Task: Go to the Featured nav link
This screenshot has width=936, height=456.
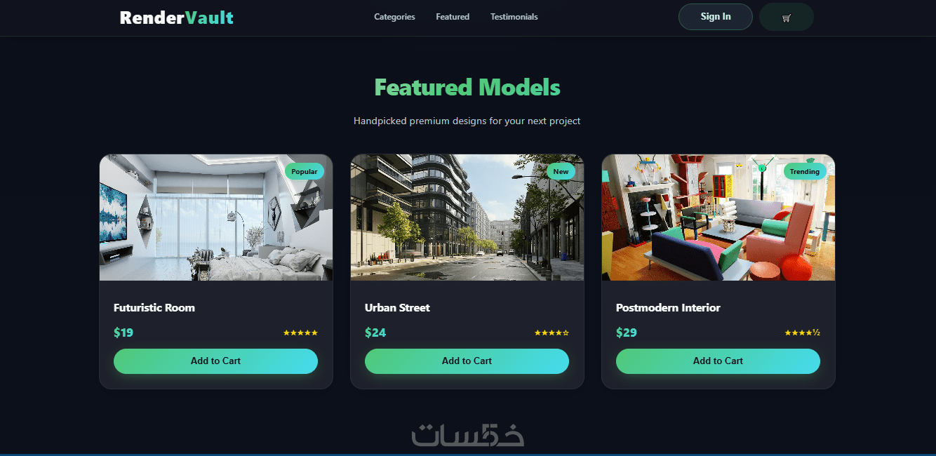Action: (453, 17)
